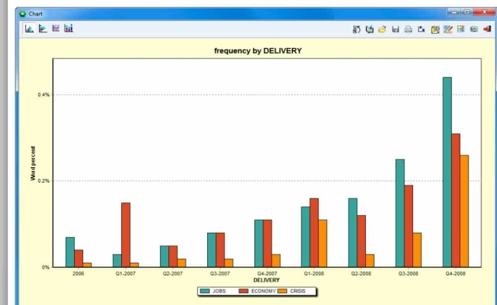The image size is (497, 305).
Task: Click the teal JOBS legend swatch
Action: coord(204,291)
